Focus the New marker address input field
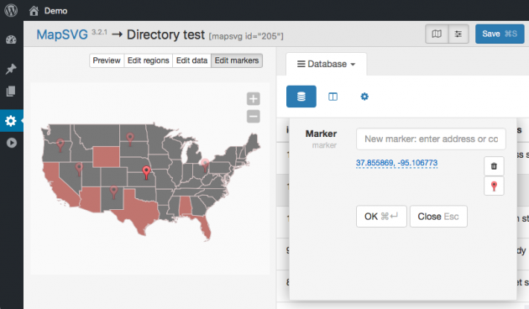 pos(431,139)
